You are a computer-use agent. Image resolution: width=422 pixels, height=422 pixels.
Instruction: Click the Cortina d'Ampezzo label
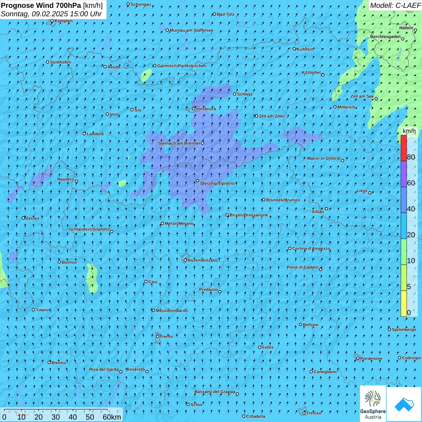click(311, 248)
